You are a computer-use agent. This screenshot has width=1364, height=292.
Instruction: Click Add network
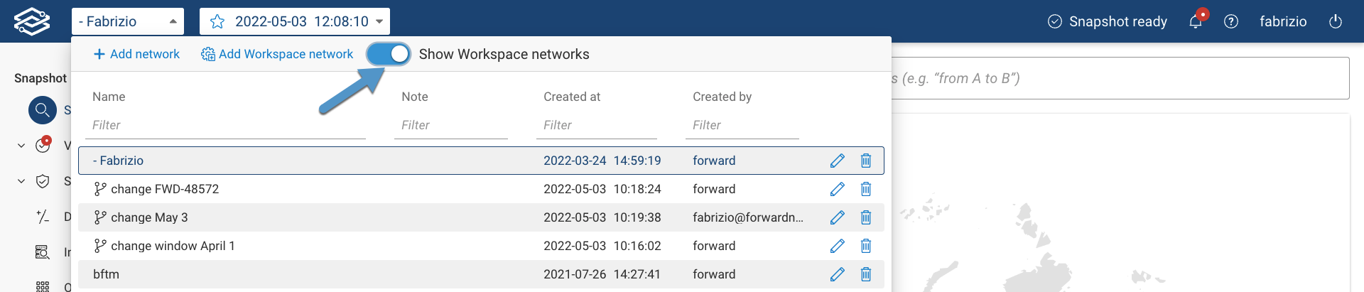(137, 54)
